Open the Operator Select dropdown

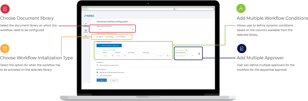tap(121, 56)
